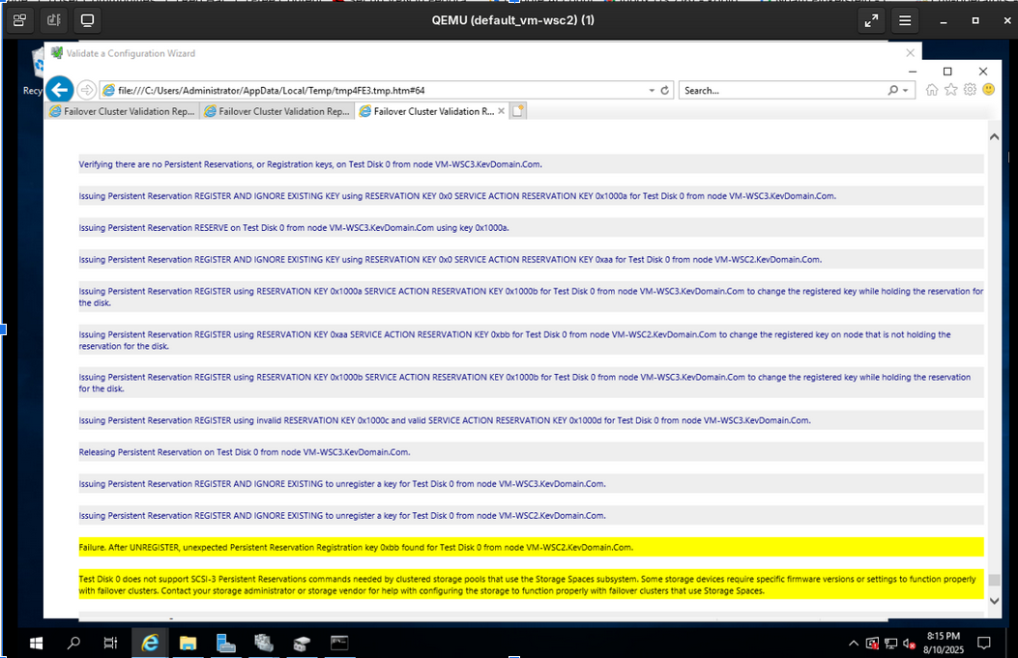Click the REGISTER AND IGNORE line with key 0x1000a
The height and width of the screenshot is (658, 1018).
click(531, 196)
